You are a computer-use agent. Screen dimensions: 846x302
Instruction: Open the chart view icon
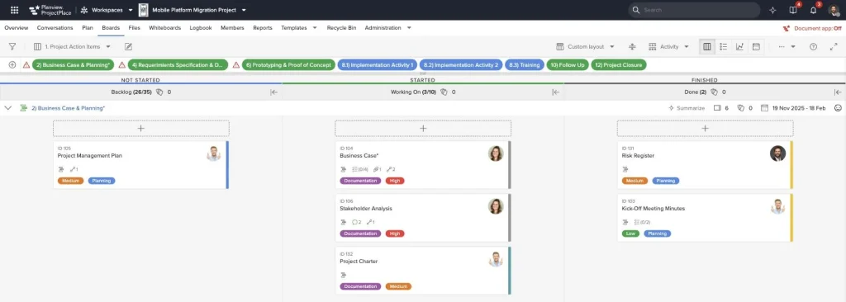[739, 47]
